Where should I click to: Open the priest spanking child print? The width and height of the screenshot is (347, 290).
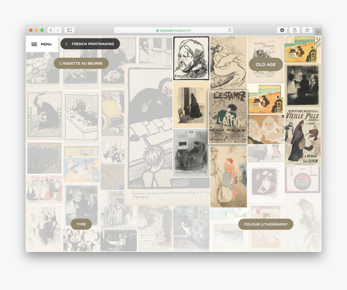coord(44,115)
